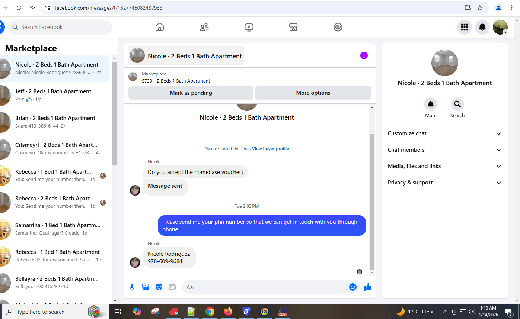Open Task View on the taskbar
Image resolution: width=520 pixels, height=319 pixels.
coord(118,312)
